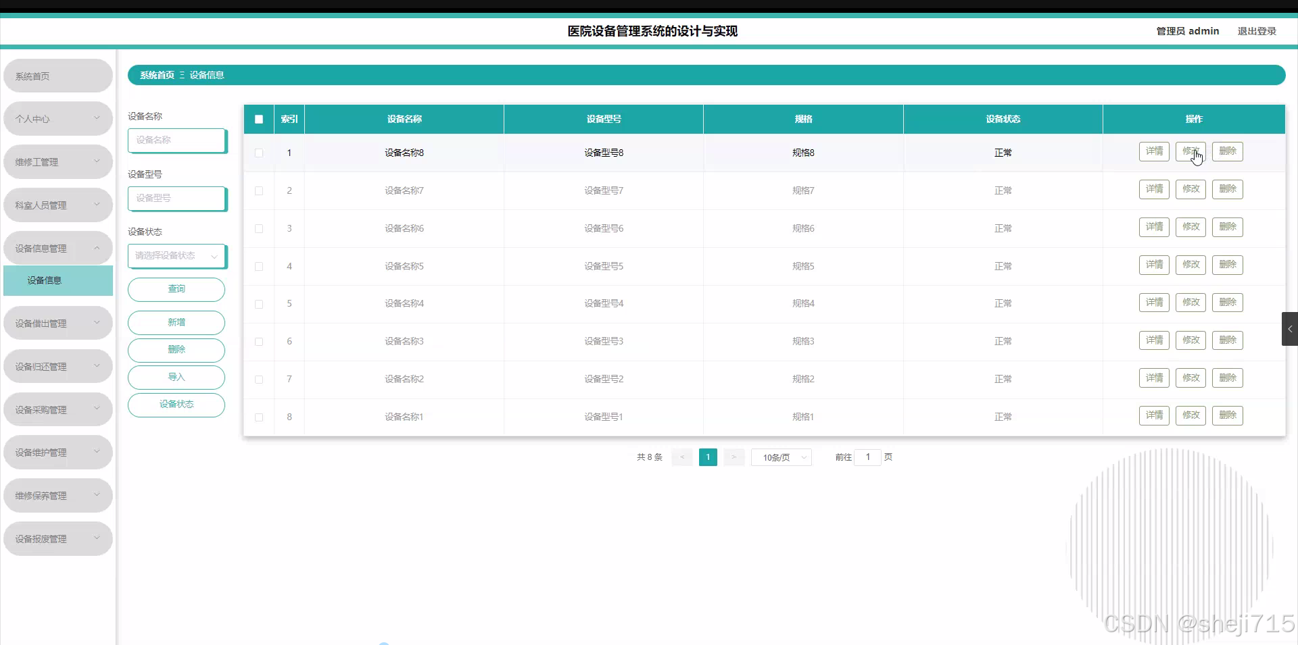Check the checkbox for 设备名称8 row
Viewport: 1298px width, 645px height.
(x=258, y=153)
